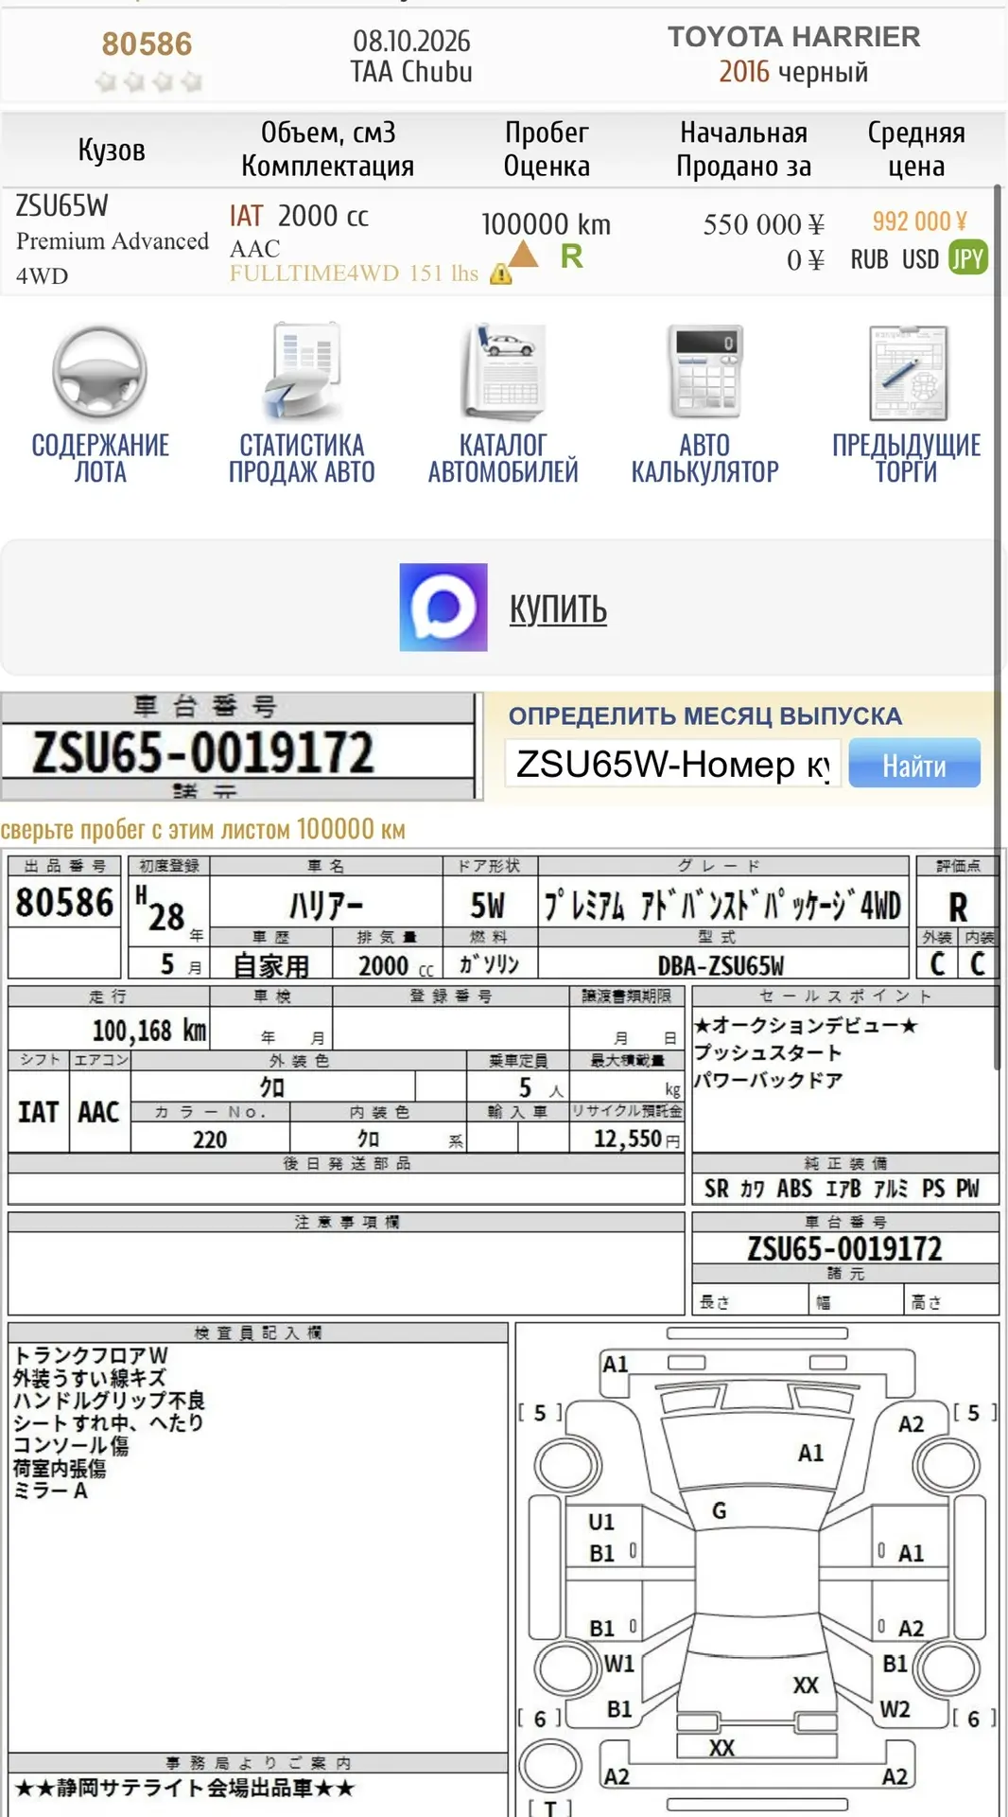Click the АВТО КАЛЬКУЛЯТОР label

[x=704, y=458]
